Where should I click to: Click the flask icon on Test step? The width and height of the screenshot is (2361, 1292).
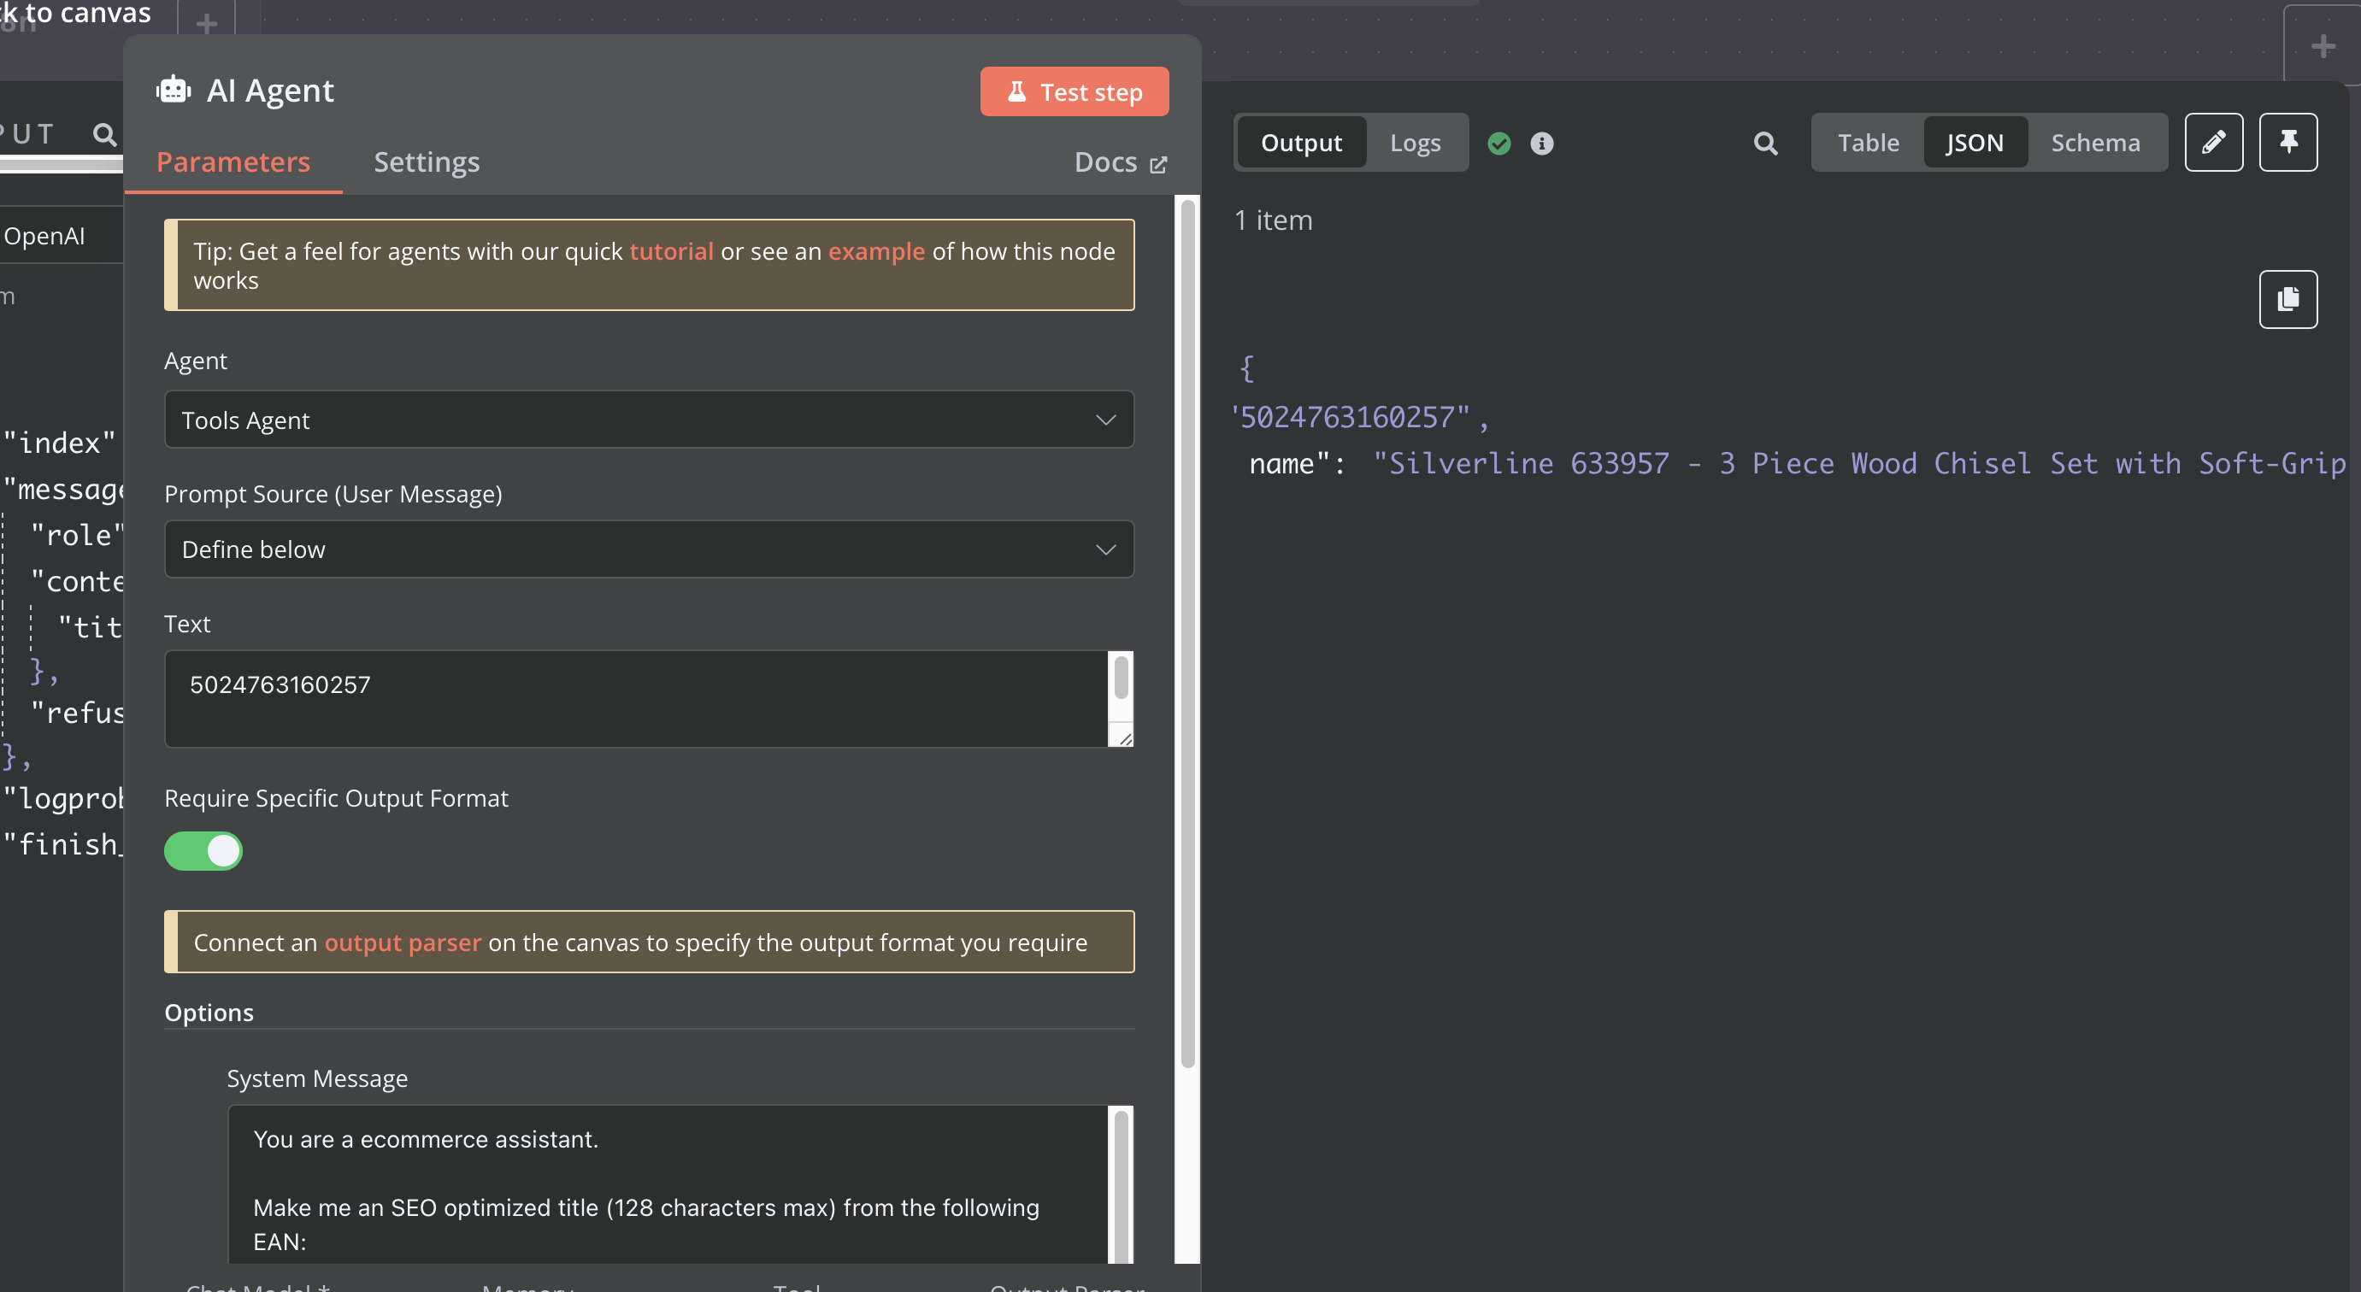tap(1016, 91)
